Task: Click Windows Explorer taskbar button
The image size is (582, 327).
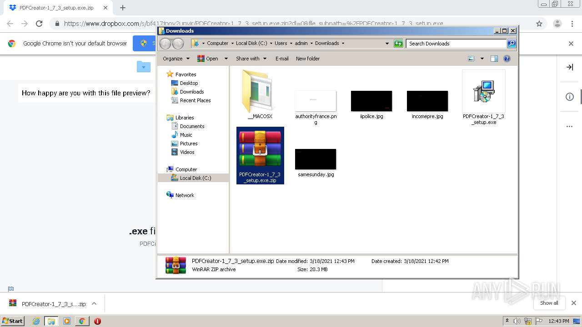Action: click(51, 321)
